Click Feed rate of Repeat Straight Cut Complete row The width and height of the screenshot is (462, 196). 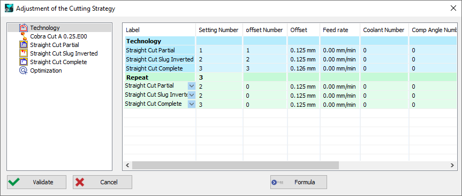[x=340, y=105]
